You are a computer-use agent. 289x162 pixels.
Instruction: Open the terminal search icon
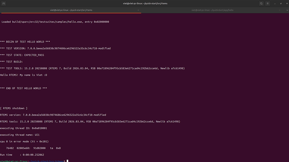261,3
